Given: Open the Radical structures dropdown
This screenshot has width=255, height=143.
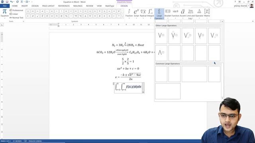Looking at the screenshot, I should tap(143, 14).
